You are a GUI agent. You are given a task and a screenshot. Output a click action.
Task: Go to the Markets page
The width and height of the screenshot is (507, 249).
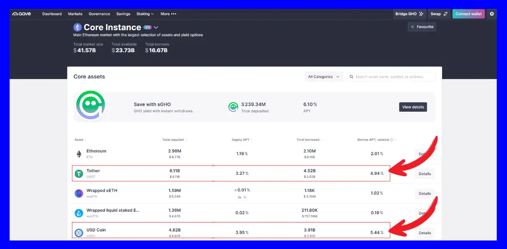[75, 14]
